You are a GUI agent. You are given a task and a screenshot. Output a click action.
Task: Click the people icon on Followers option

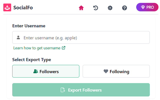point(35,71)
